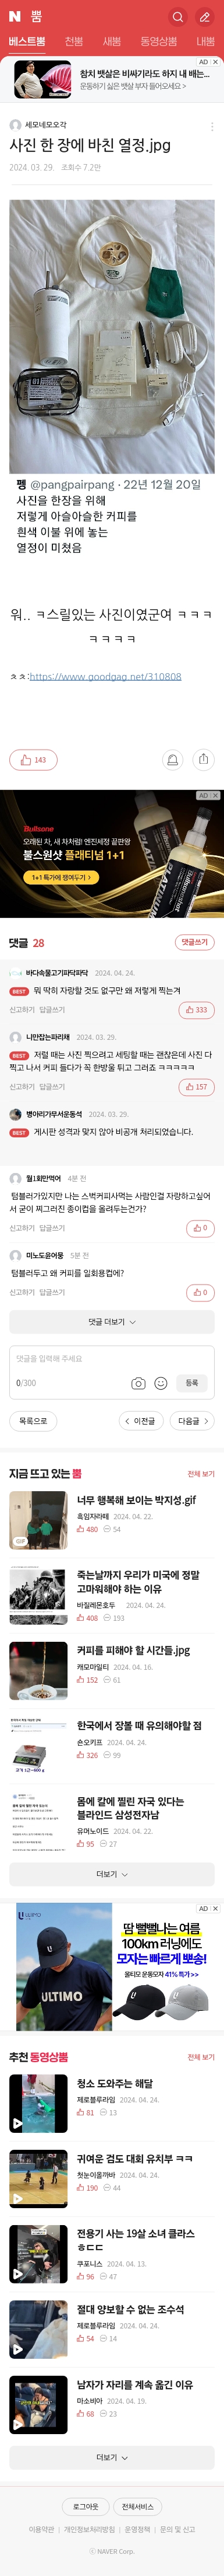Viewport: 224px width, 2576px height.
Task: Tap the write post pencil icon
Action: [204, 17]
